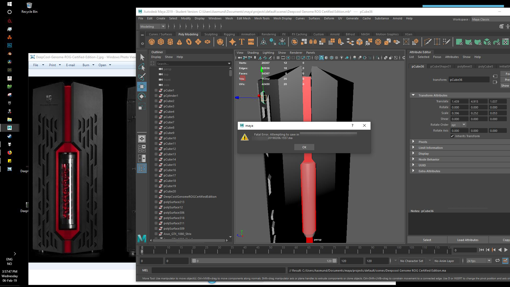
Task: Expand pCube1 in the Outliner
Action: pyautogui.click(x=156, y=90)
